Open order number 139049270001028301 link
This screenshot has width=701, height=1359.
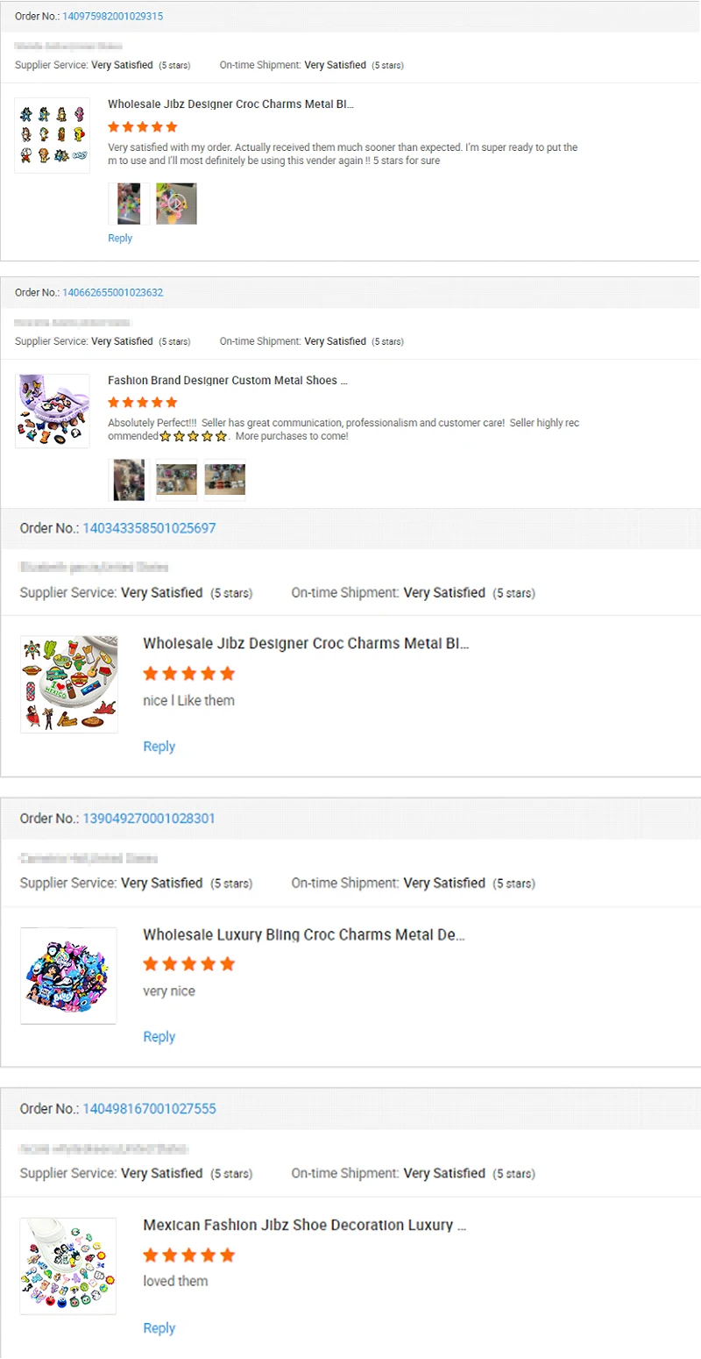[149, 819]
